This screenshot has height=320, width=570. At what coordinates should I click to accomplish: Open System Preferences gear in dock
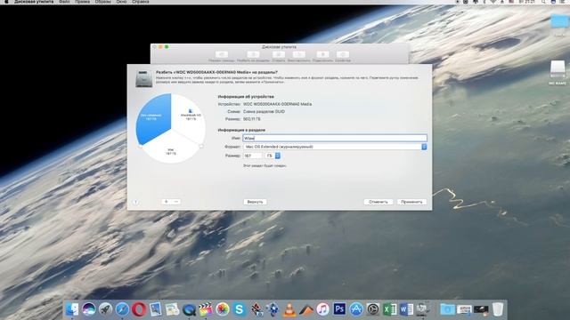point(373,309)
